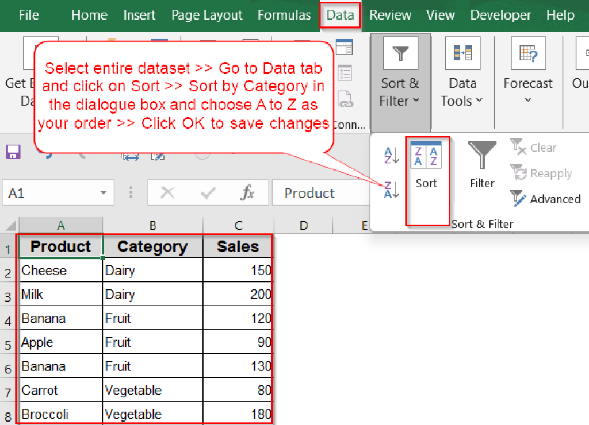The width and height of the screenshot is (589, 425).
Task: Switch to the Data ribbon tab
Action: (x=339, y=15)
